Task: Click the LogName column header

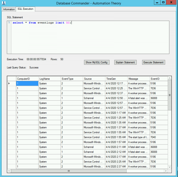Action: 49,79
